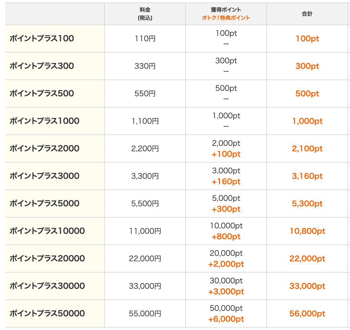
Task: Click the +160pt bonus points text
Action: click(x=226, y=182)
